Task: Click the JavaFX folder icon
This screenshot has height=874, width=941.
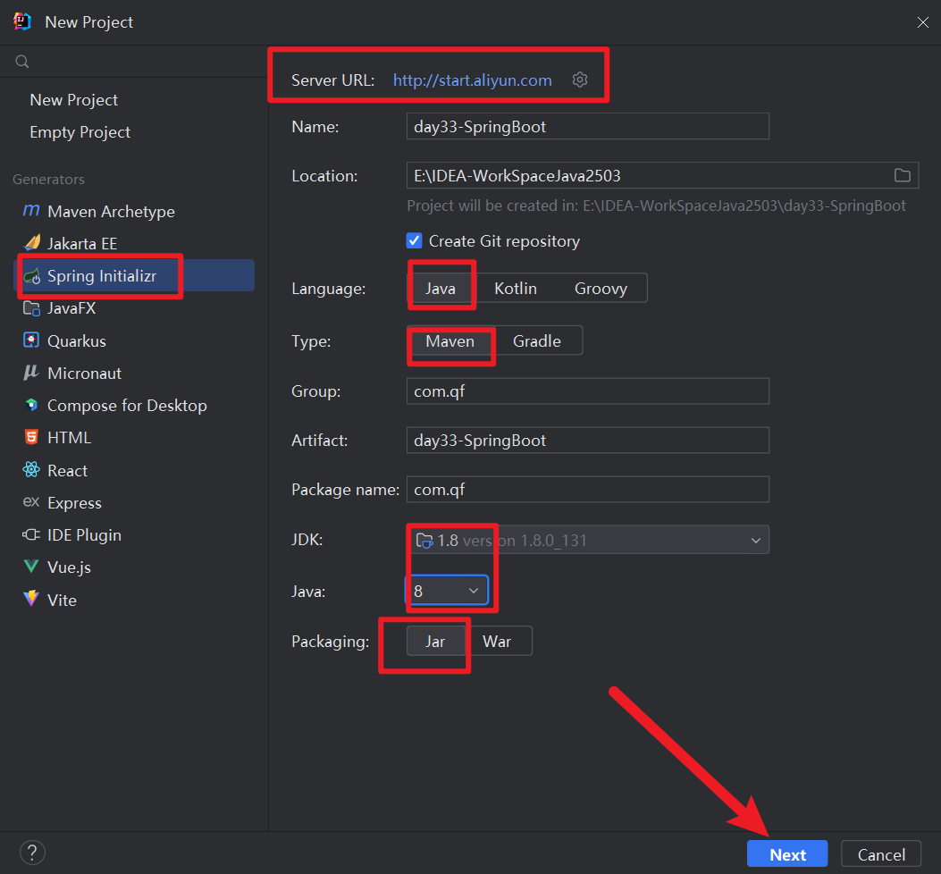Action: (x=32, y=308)
